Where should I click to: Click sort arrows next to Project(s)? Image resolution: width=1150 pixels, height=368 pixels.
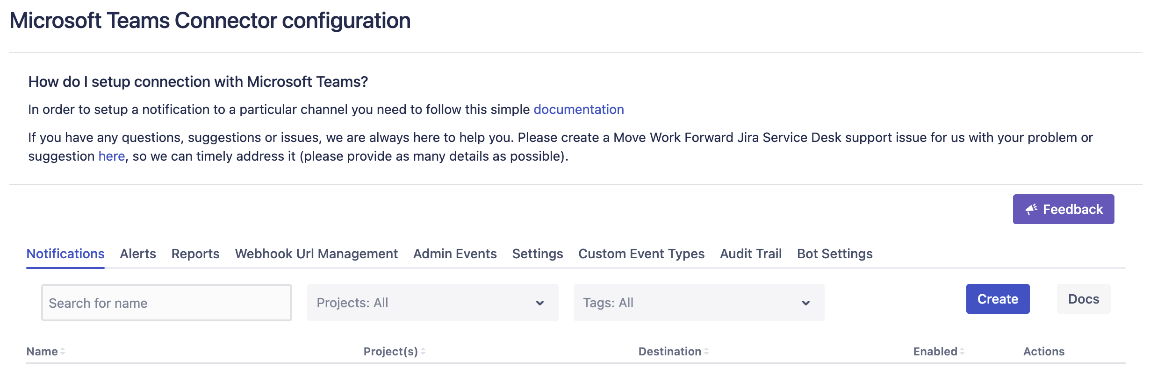point(423,352)
